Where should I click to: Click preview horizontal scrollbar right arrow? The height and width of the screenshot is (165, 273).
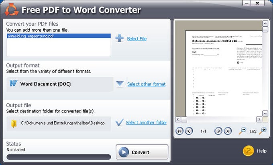259,119
